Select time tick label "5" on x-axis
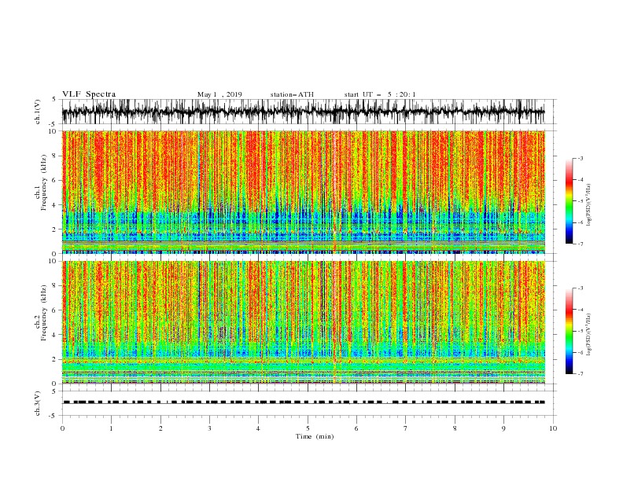This screenshot has height=481, width=623. click(x=308, y=428)
